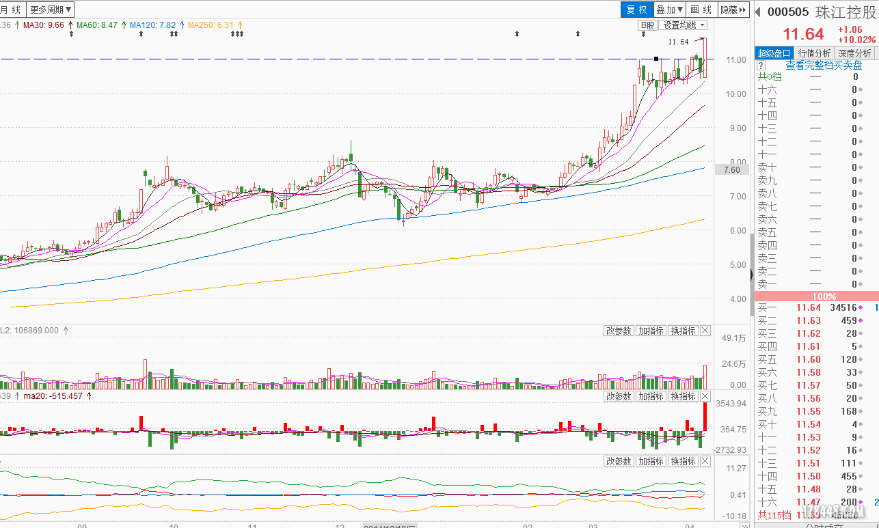
Task: Click the arrow before stock code 000505
Action: tap(757, 12)
